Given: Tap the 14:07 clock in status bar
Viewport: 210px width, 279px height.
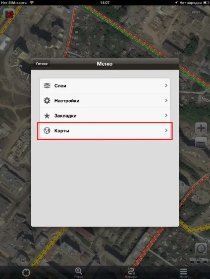Looking at the screenshot, I should coord(105,2).
